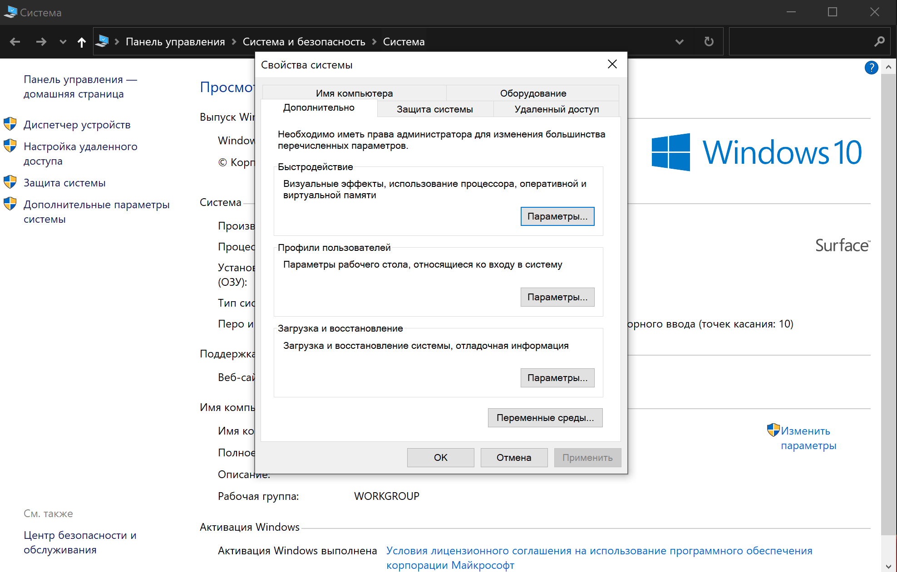The height and width of the screenshot is (572, 897).
Task: Expand chevron after Панель управления breadcrumb
Action: pos(234,42)
